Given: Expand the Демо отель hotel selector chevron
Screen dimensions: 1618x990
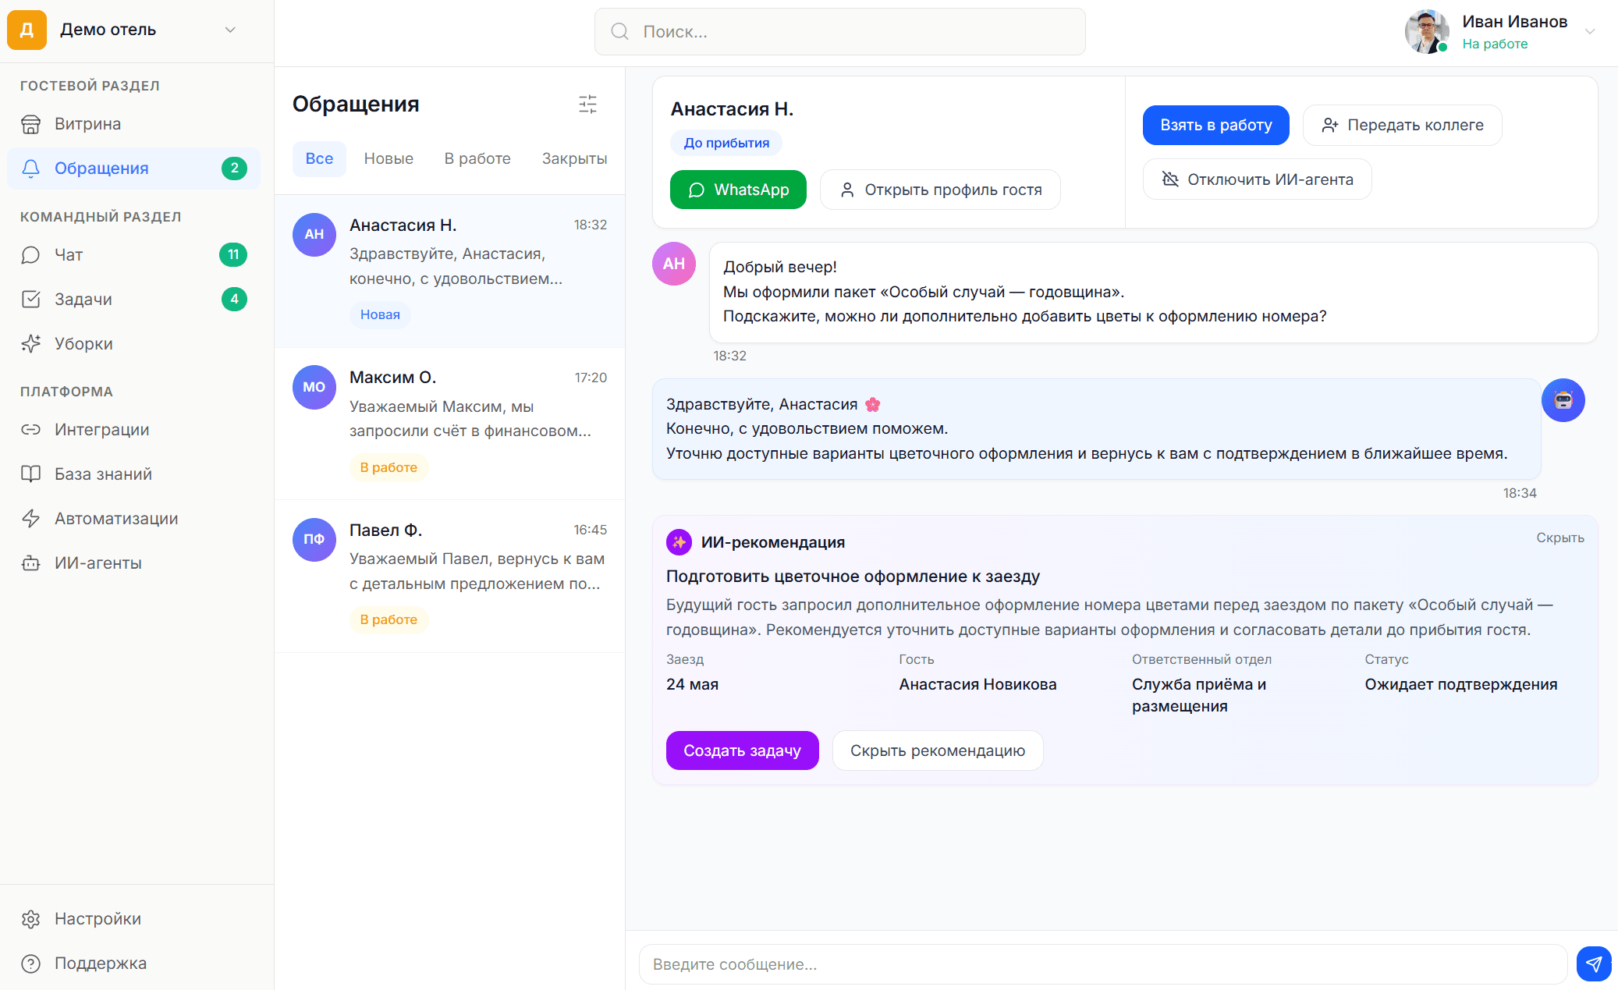Looking at the screenshot, I should tap(230, 30).
